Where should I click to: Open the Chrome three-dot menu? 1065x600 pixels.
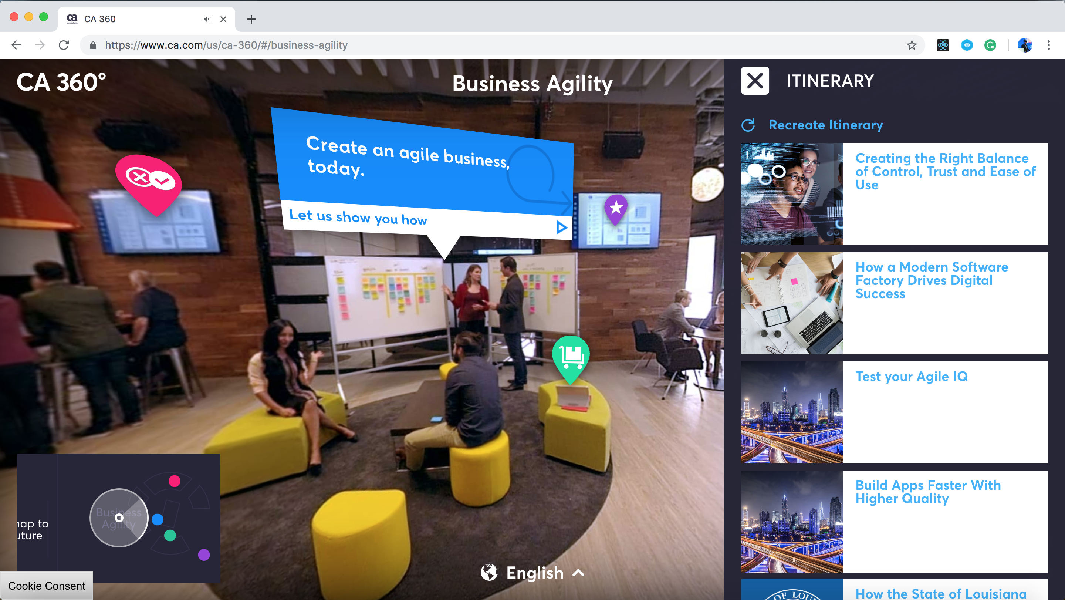coord(1048,45)
